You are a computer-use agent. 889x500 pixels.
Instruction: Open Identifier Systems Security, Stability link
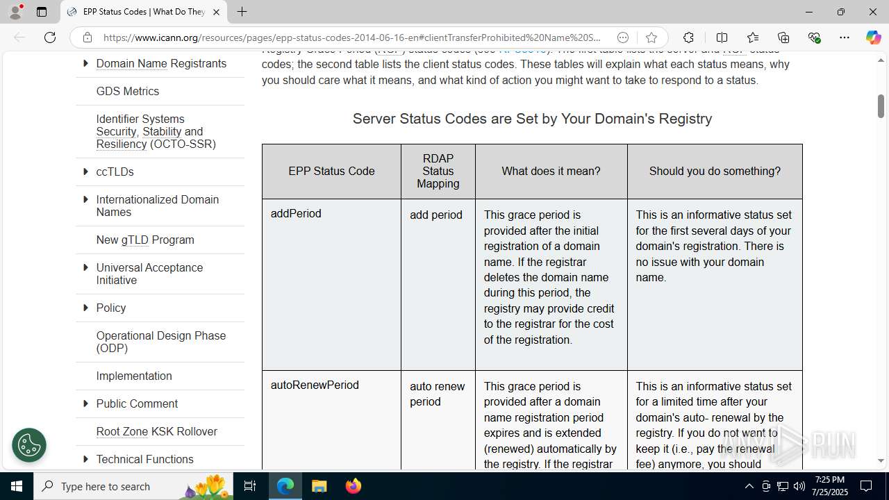coord(156,131)
